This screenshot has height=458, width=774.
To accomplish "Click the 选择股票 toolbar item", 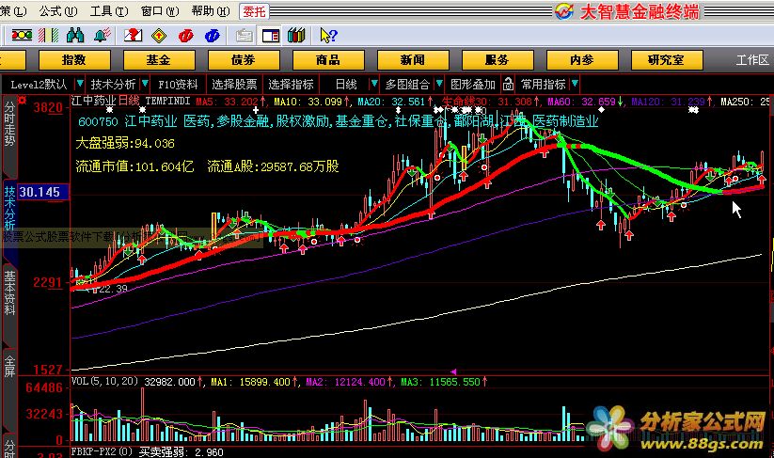I will coord(234,85).
